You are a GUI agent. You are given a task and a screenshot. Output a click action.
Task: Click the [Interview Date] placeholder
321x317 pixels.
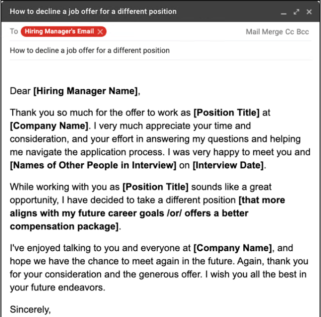pos(228,165)
